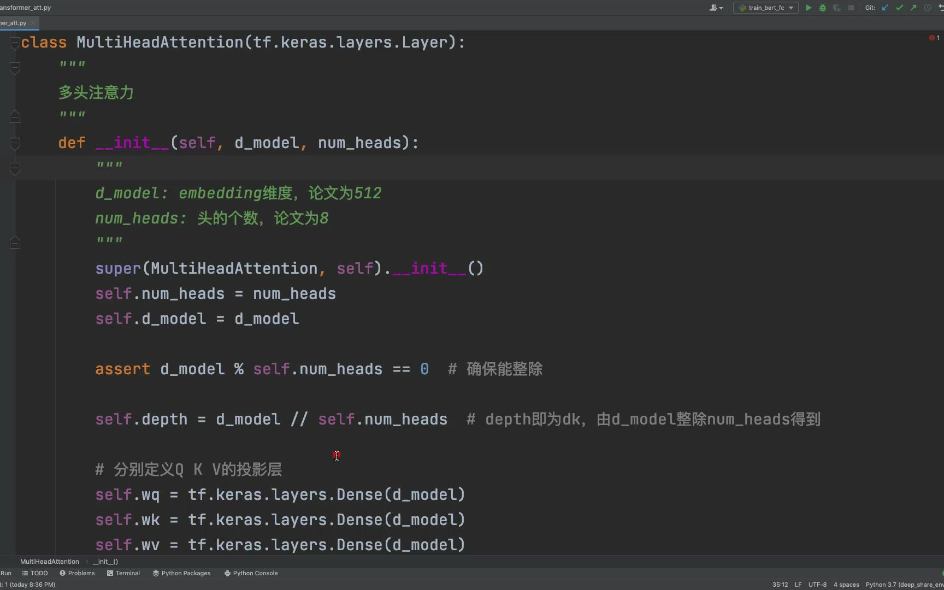This screenshot has width=944, height=590.
Task: Click the assert keyword
Action: (x=123, y=369)
